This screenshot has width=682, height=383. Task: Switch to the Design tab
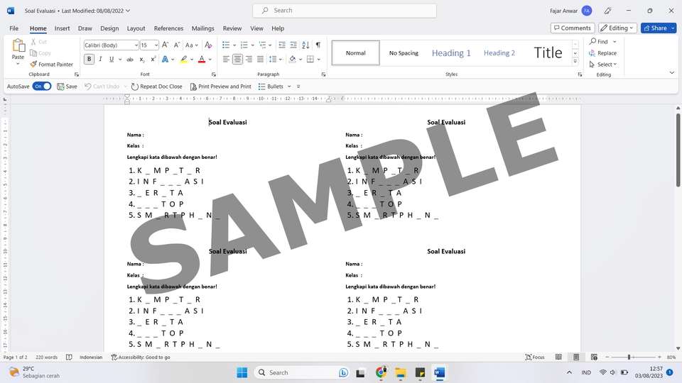(109, 28)
